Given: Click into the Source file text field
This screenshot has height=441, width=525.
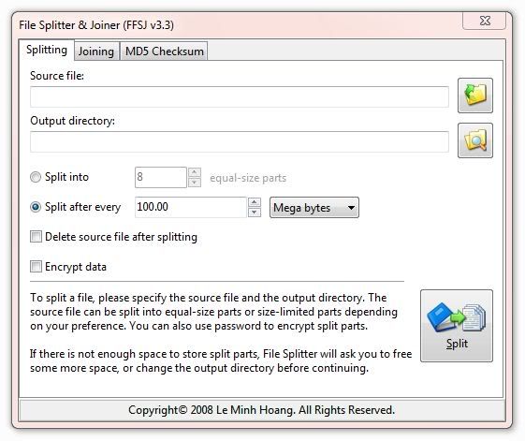Looking at the screenshot, I should click(x=240, y=96).
